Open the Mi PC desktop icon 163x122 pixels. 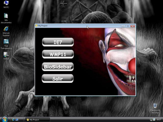tap(6, 4)
